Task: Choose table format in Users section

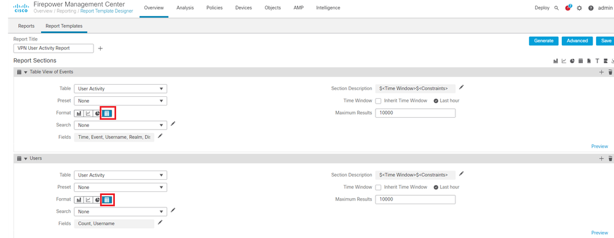Action: point(108,200)
